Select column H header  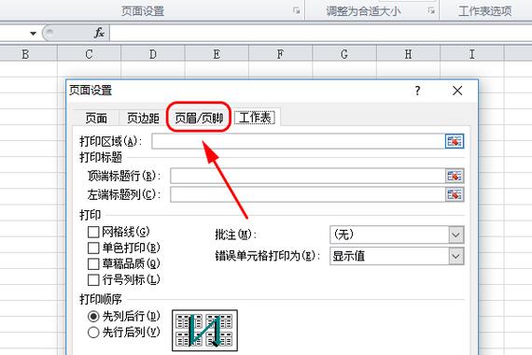(408, 54)
